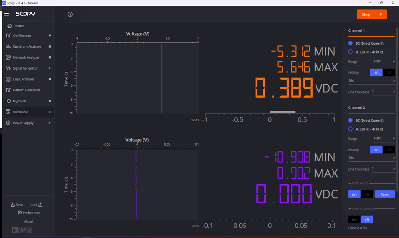Select Channel 1 AC (20 Hz - 40 kHz)
The image size is (399, 238).
point(351,52)
